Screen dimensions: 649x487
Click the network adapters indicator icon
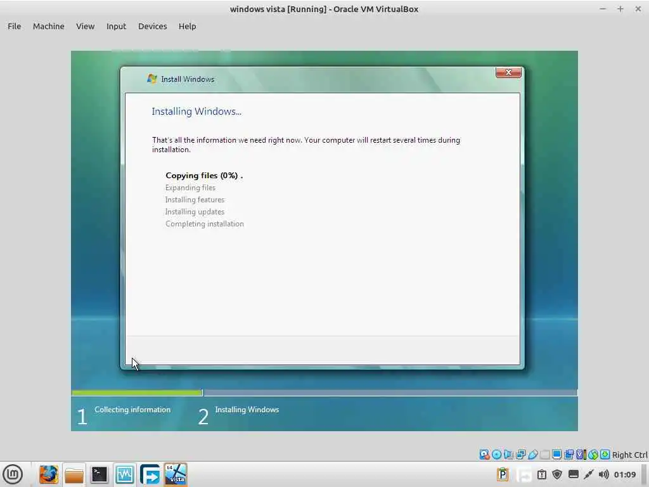[x=521, y=454]
